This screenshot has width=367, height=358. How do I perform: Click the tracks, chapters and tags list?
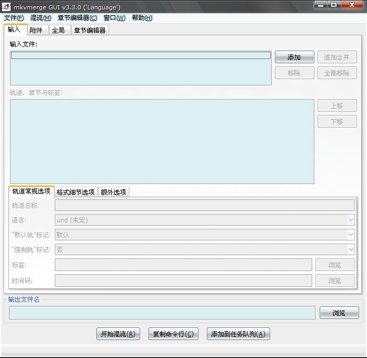click(162, 141)
